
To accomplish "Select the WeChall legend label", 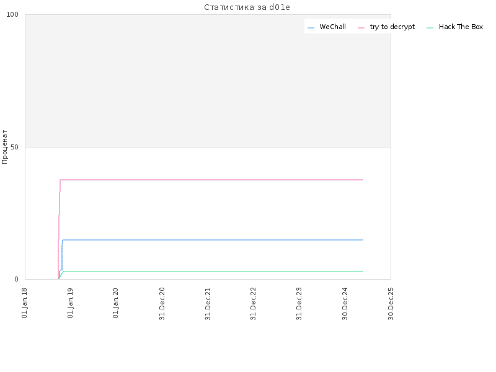I will 332,27.
